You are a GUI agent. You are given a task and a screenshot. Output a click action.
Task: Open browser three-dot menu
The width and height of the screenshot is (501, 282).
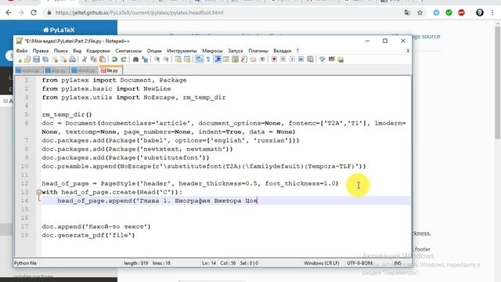click(492, 13)
